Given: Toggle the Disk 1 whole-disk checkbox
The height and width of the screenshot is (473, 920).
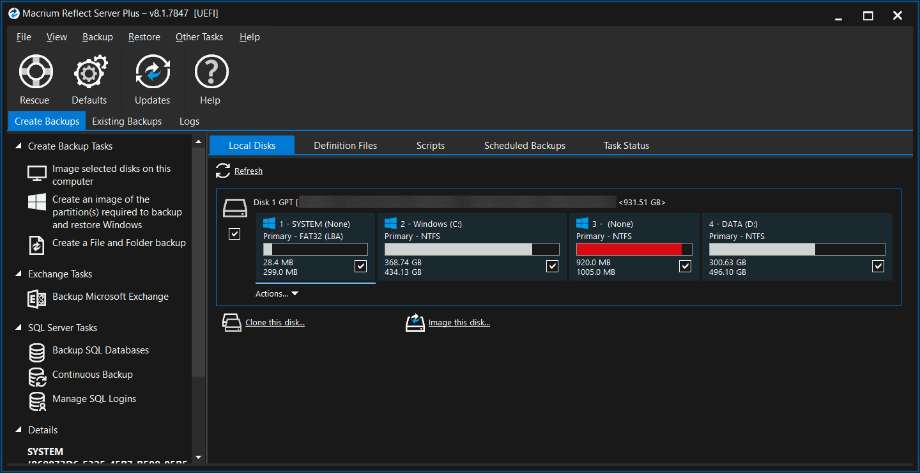Looking at the screenshot, I should pos(234,234).
